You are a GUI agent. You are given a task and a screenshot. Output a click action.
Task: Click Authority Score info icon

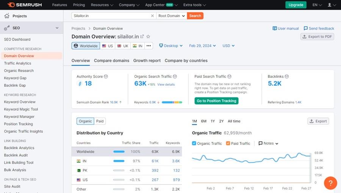(106, 76)
